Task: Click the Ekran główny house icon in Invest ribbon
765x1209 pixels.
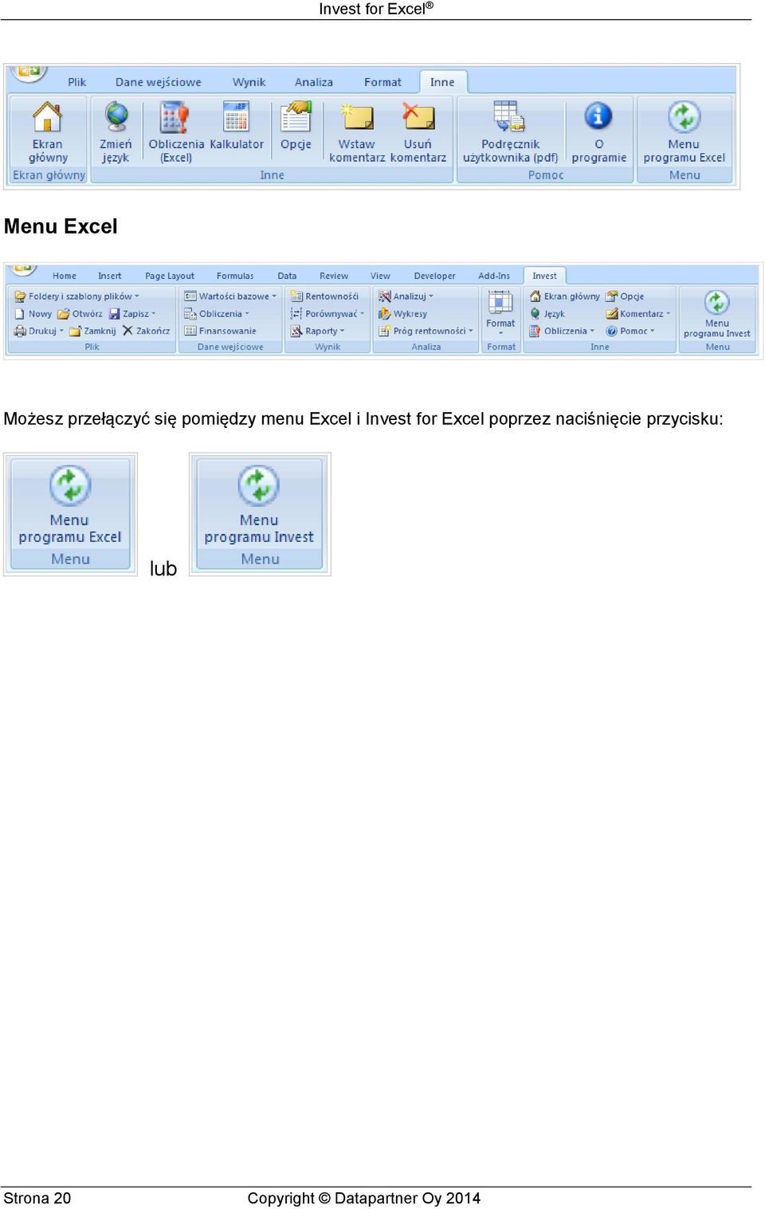Action: pos(47,116)
